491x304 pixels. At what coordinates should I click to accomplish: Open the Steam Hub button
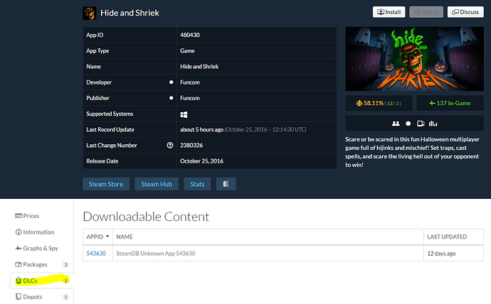click(157, 184)
